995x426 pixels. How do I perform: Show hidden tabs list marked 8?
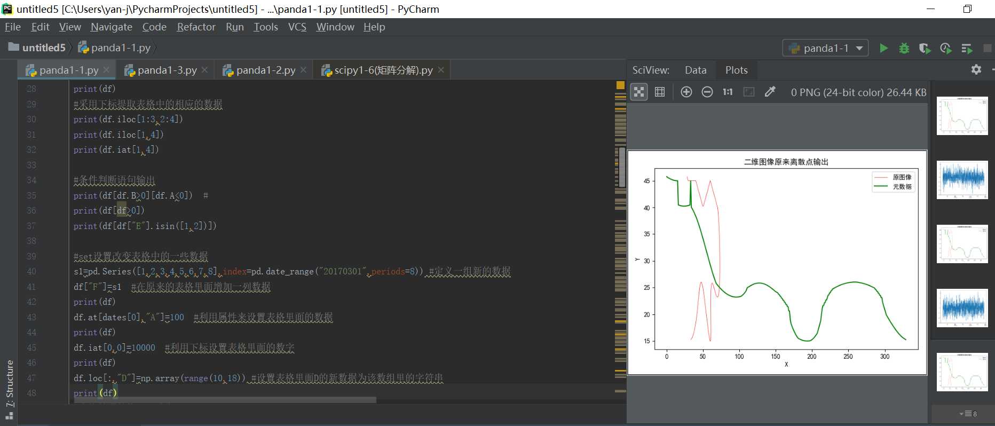968,414
